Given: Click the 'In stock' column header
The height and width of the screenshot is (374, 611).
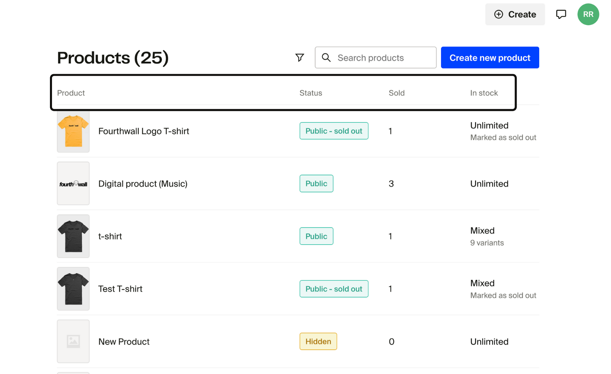Looking at the screenshot, I should 484,93.
